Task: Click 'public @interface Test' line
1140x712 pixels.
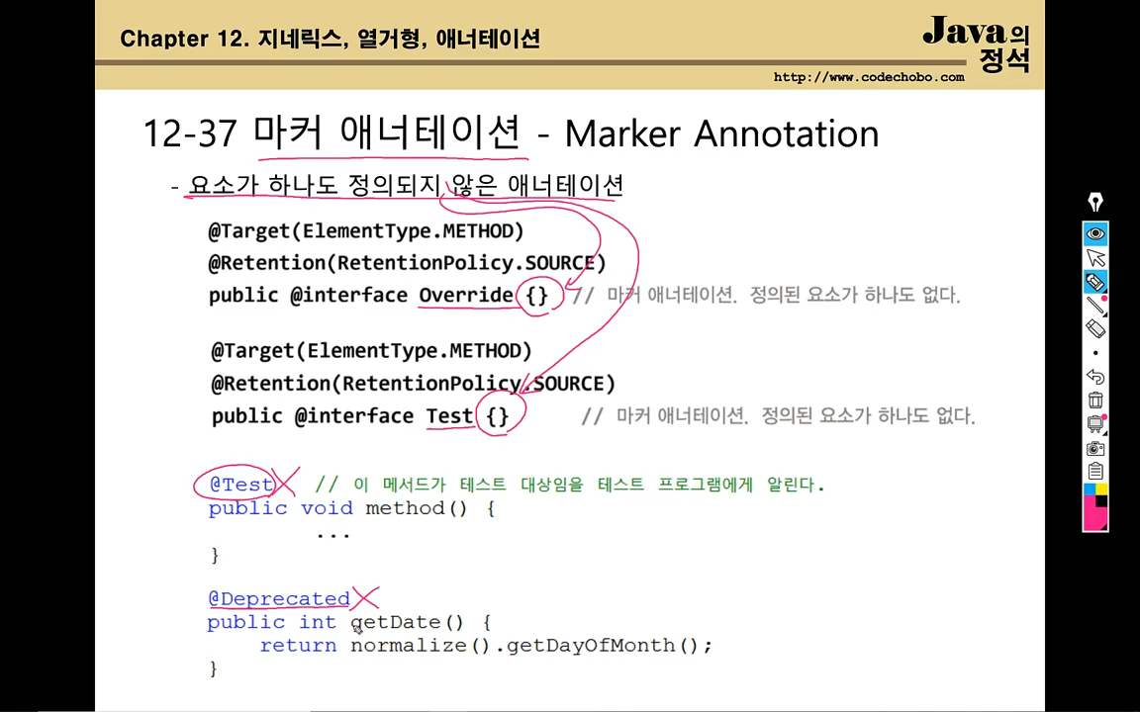Action: [x=360, y=416]
